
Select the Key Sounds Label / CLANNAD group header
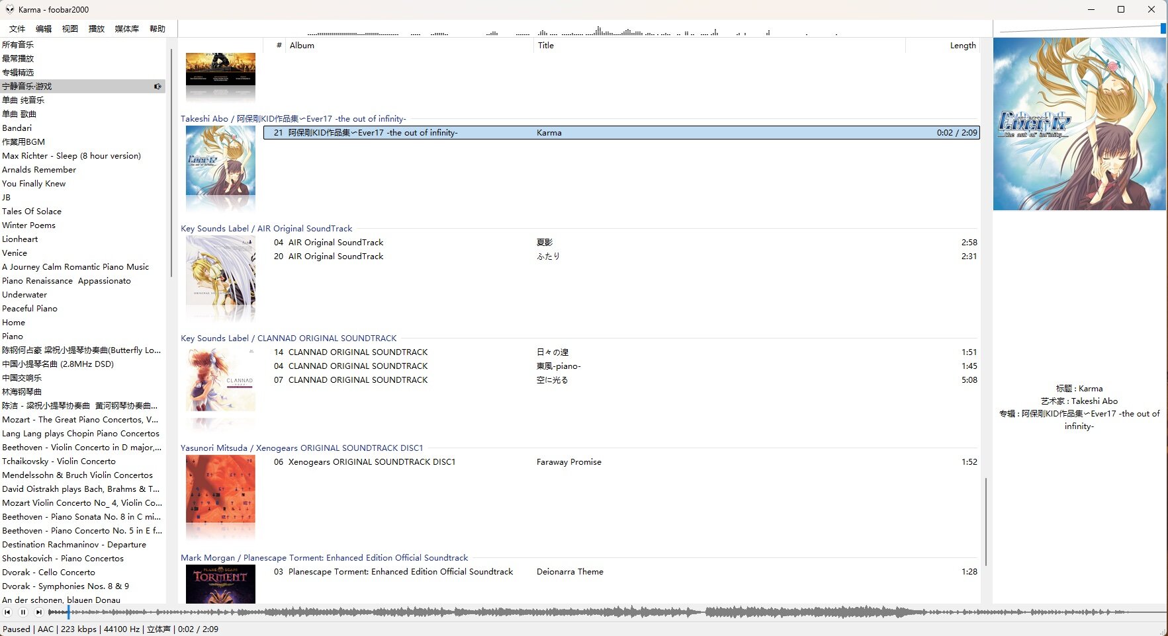click(289, 338)
